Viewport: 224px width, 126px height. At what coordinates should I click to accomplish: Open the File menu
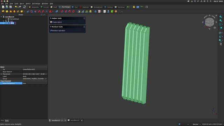[2, 3]
